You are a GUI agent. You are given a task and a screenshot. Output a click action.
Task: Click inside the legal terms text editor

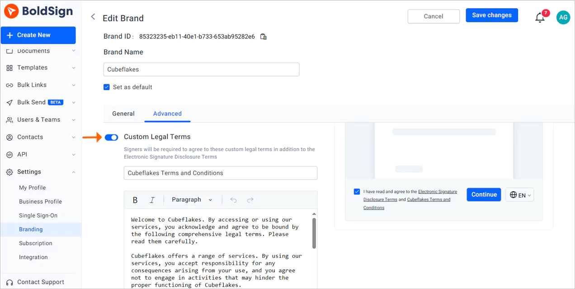pos(217,249)
